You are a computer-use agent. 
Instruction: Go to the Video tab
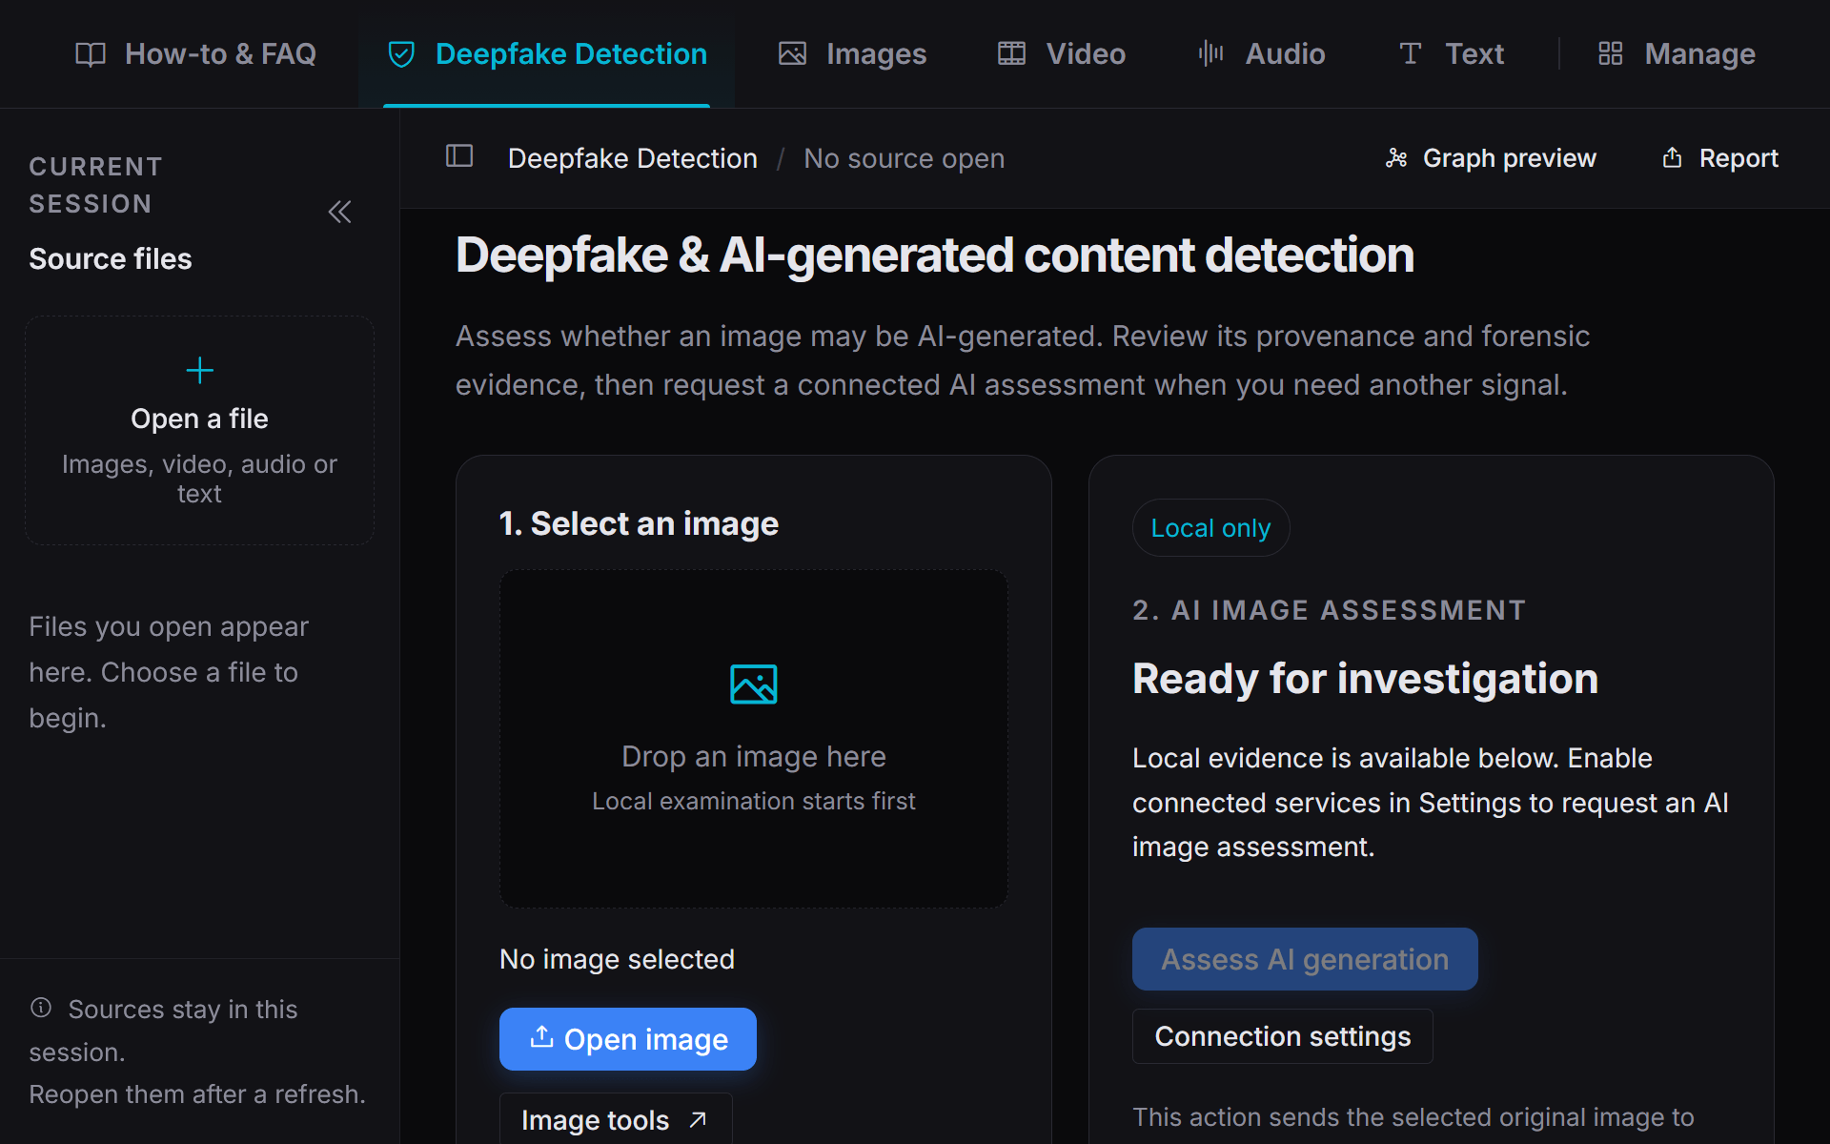click(1061, 53)
